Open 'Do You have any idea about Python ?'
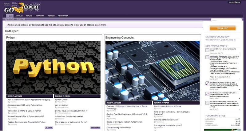 (x=71, y=111)
